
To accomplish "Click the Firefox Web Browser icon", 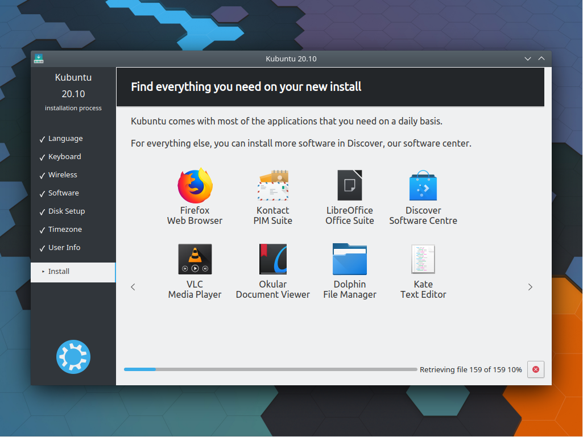I will tap(195, 185).
